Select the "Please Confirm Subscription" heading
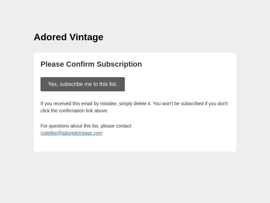Image resolution: width=270 pixels, height=203 pixels. tap(91, 64)
